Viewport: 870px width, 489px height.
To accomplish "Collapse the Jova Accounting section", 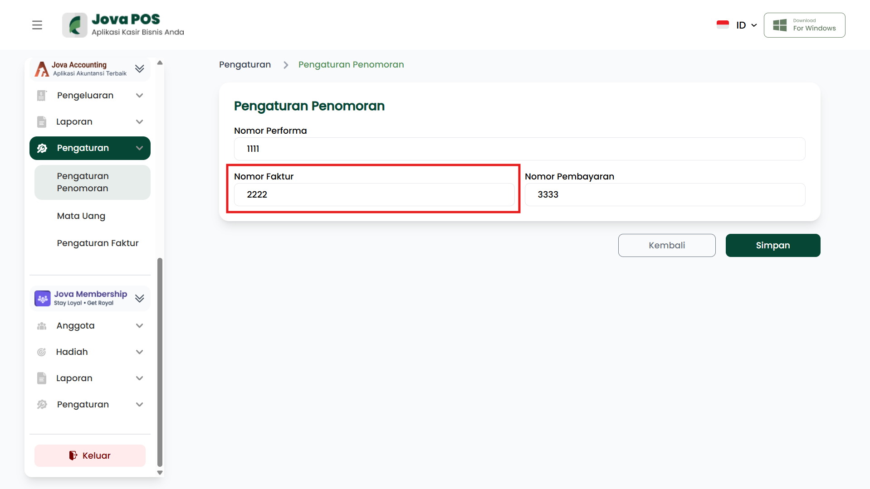I will [x=140, y=68].
